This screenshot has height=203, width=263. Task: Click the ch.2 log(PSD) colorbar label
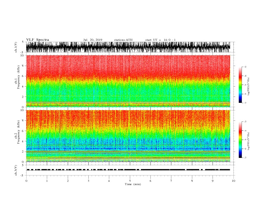(248, 141)
